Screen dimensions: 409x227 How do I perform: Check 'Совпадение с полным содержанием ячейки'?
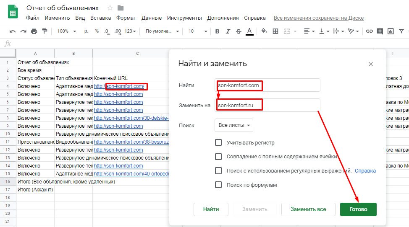point(218,157)
